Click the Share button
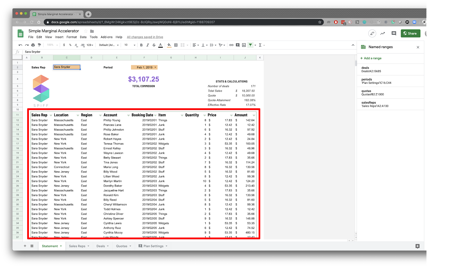 410,33
